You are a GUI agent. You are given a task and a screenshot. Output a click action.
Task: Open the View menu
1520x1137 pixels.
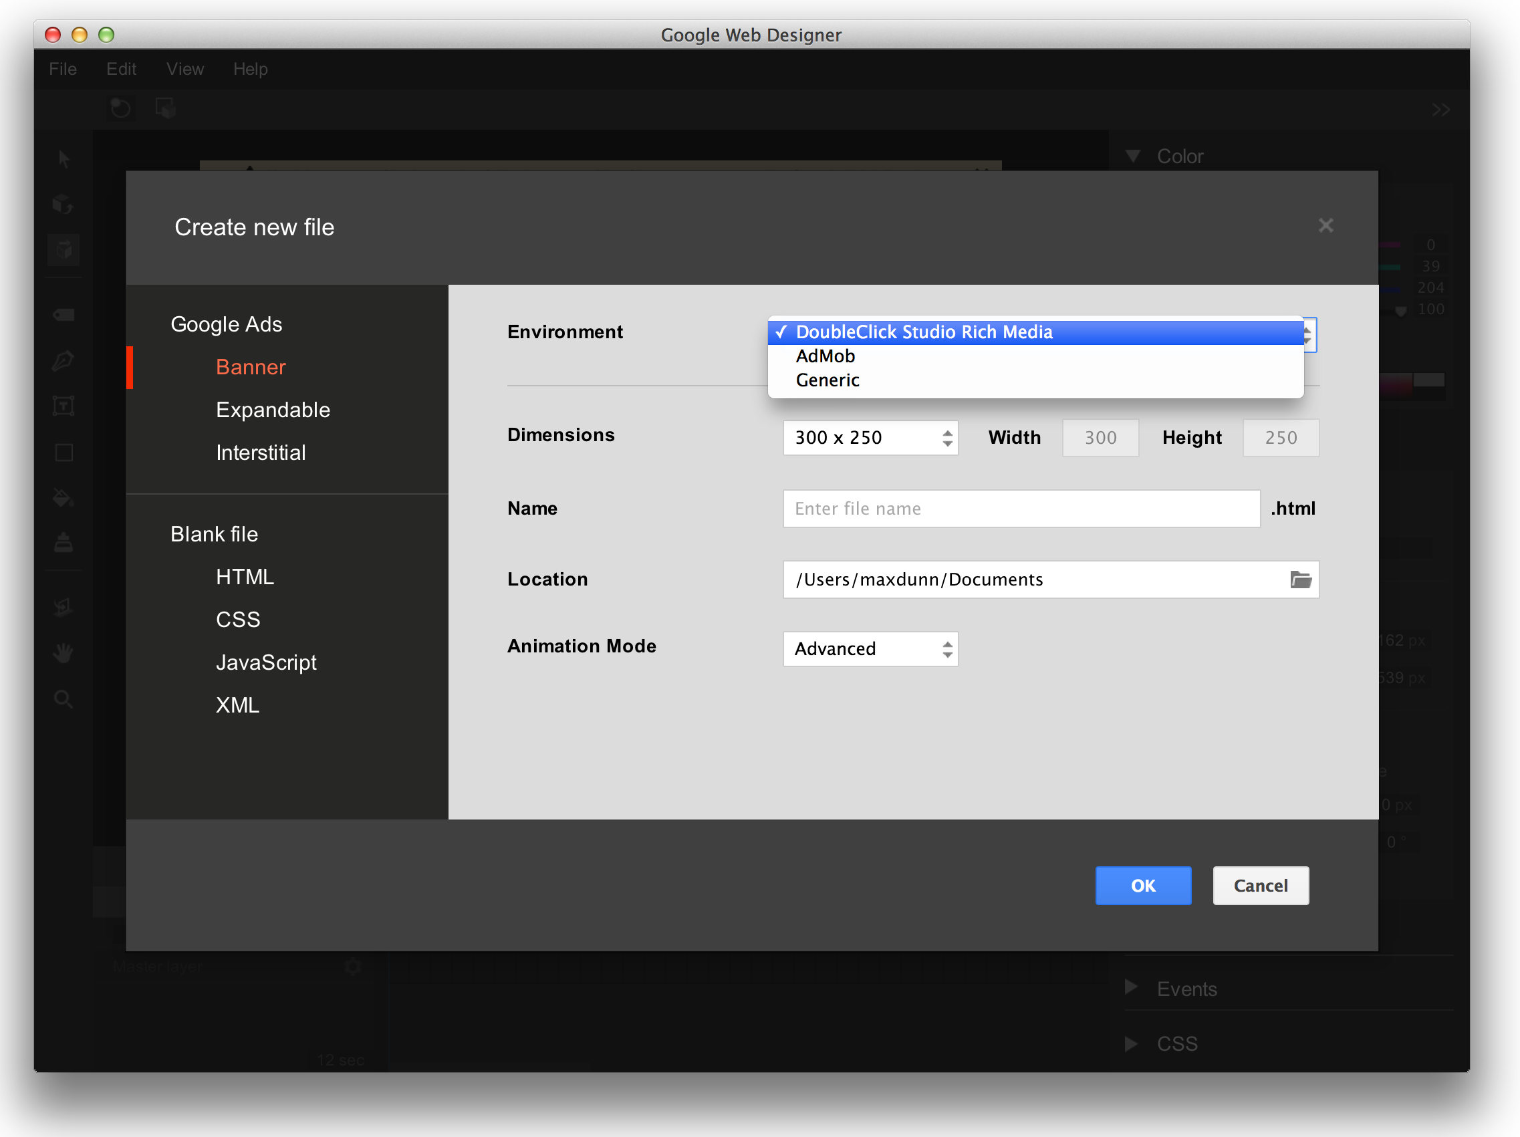point(185,69)
